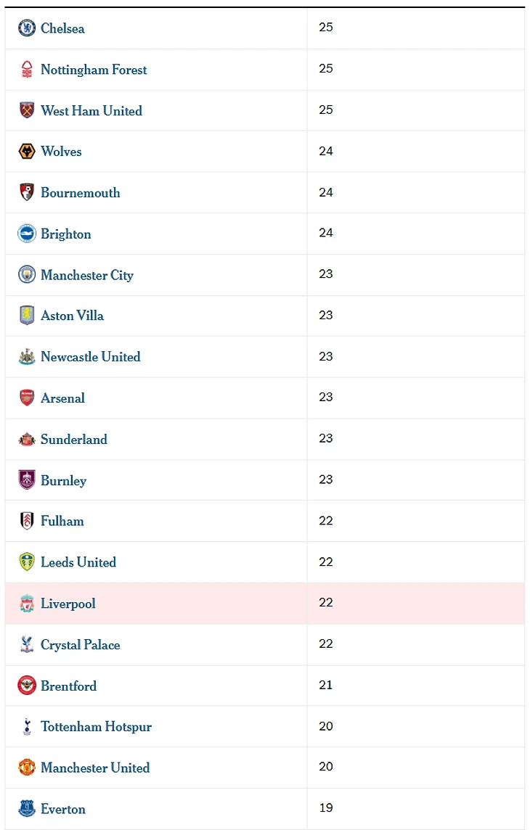Click the West Ham United crest icon
530x835 pixels.
tap(27, 110)
